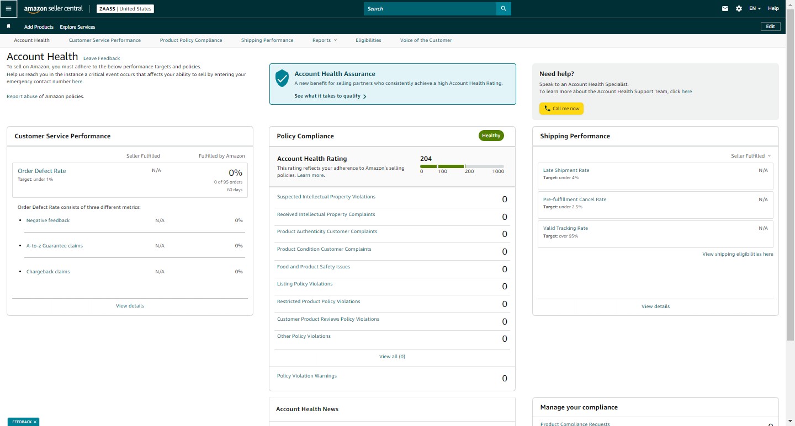
Task: Open Other Policy Violations
Action: (x=304, y=336)
